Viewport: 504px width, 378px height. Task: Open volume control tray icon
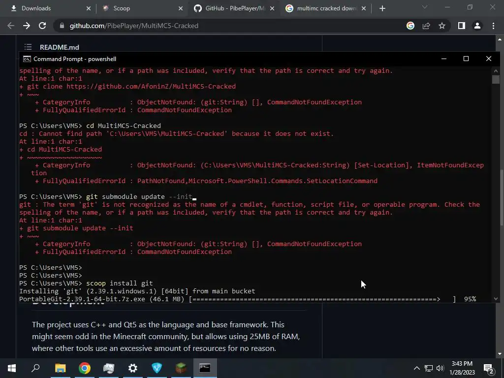440,368
